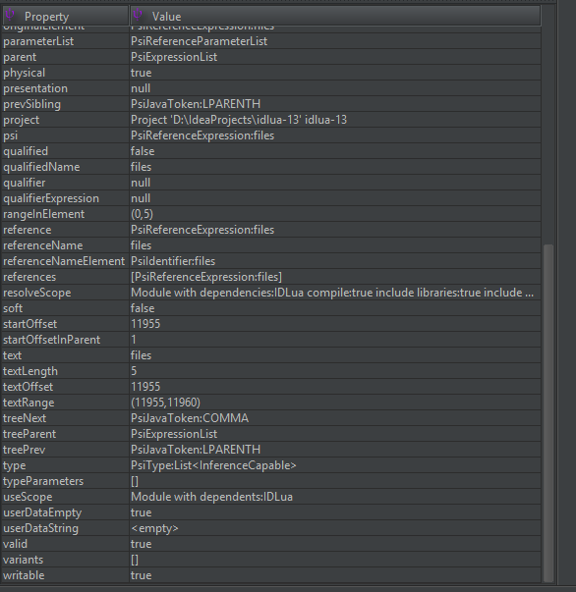Select the qualifiedName property cell
Viewport: 576px width, 592px height.
[65, 167]
